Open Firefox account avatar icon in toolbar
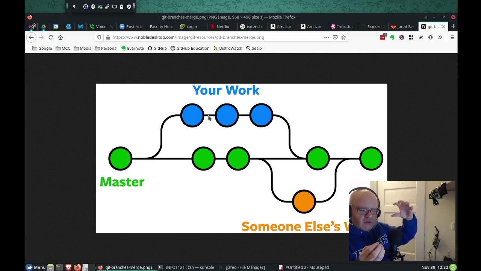 (x=430, y=37)
